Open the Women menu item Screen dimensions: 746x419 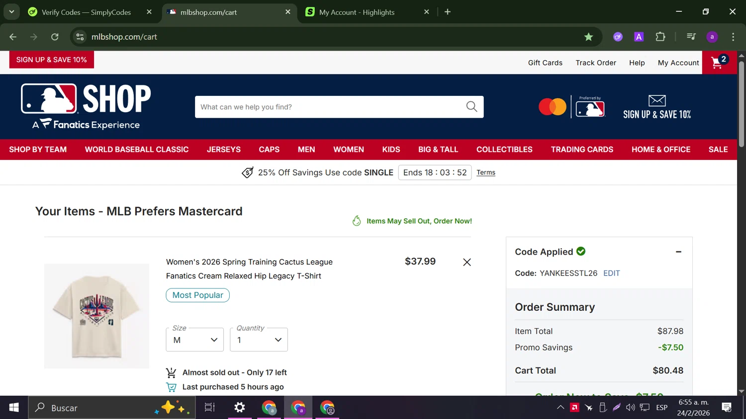pyautogui.click(x=349, y=149)
